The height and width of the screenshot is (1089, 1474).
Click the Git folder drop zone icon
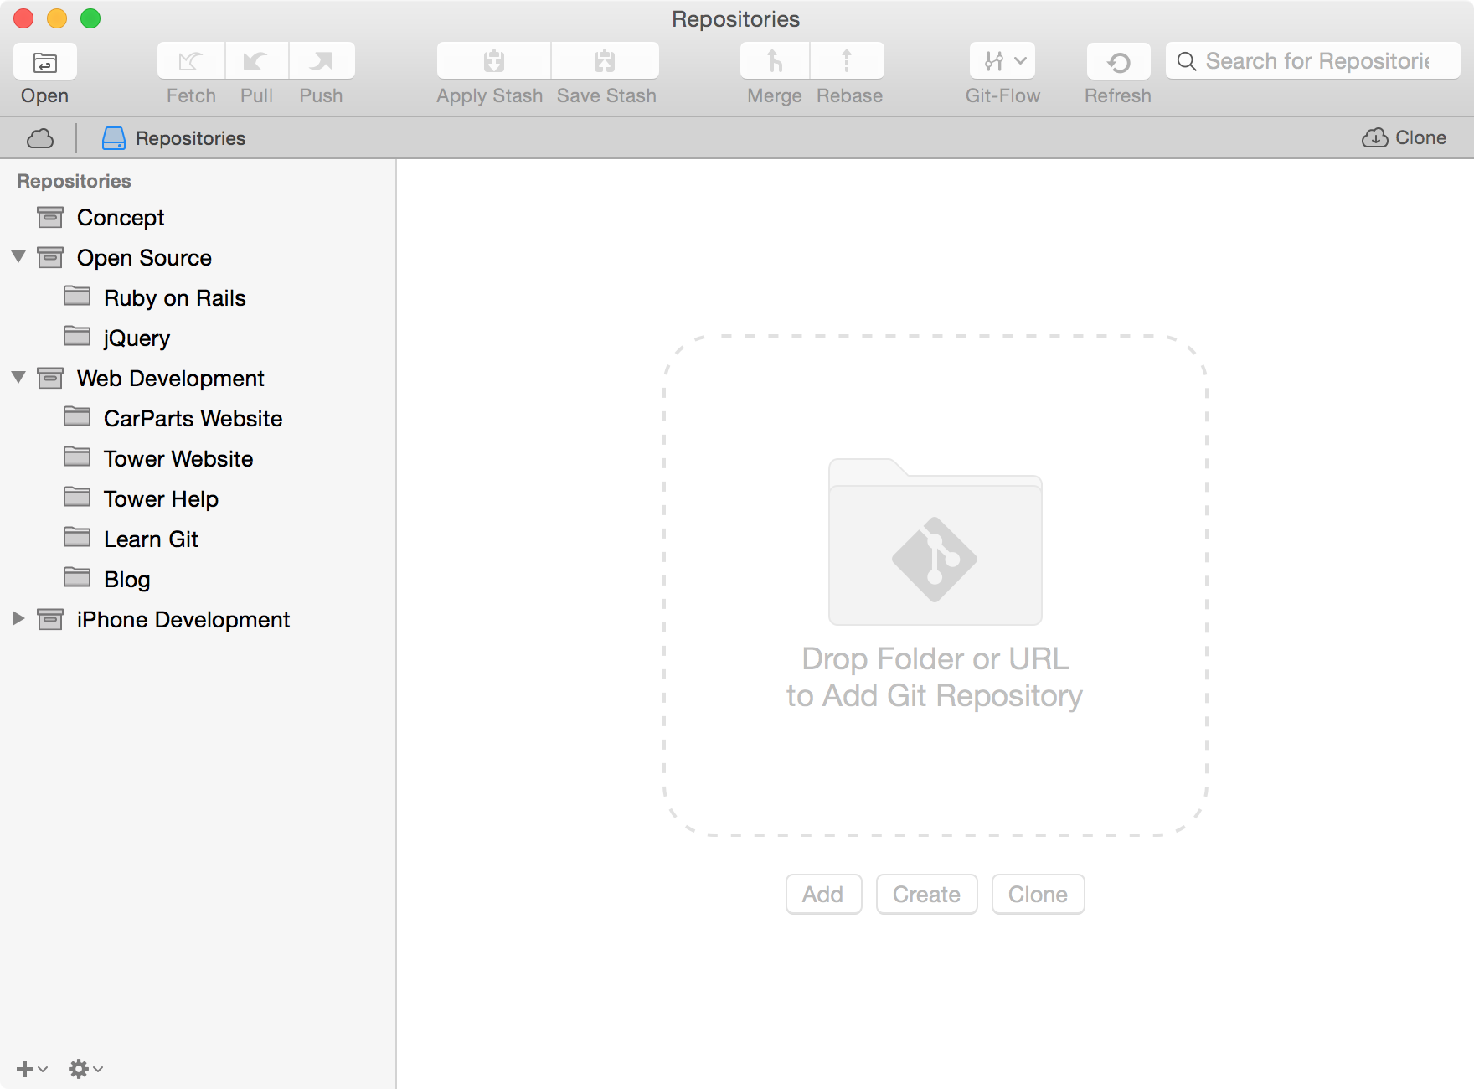pyautogui.click(x=935, y=541)
